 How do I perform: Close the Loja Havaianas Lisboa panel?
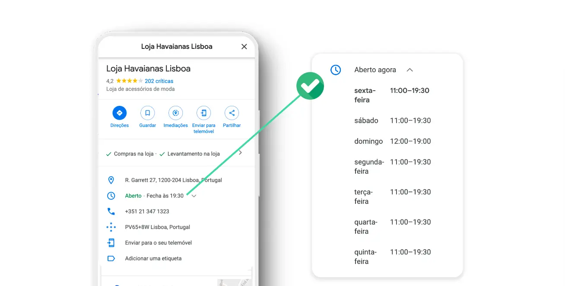coord(244,47)
